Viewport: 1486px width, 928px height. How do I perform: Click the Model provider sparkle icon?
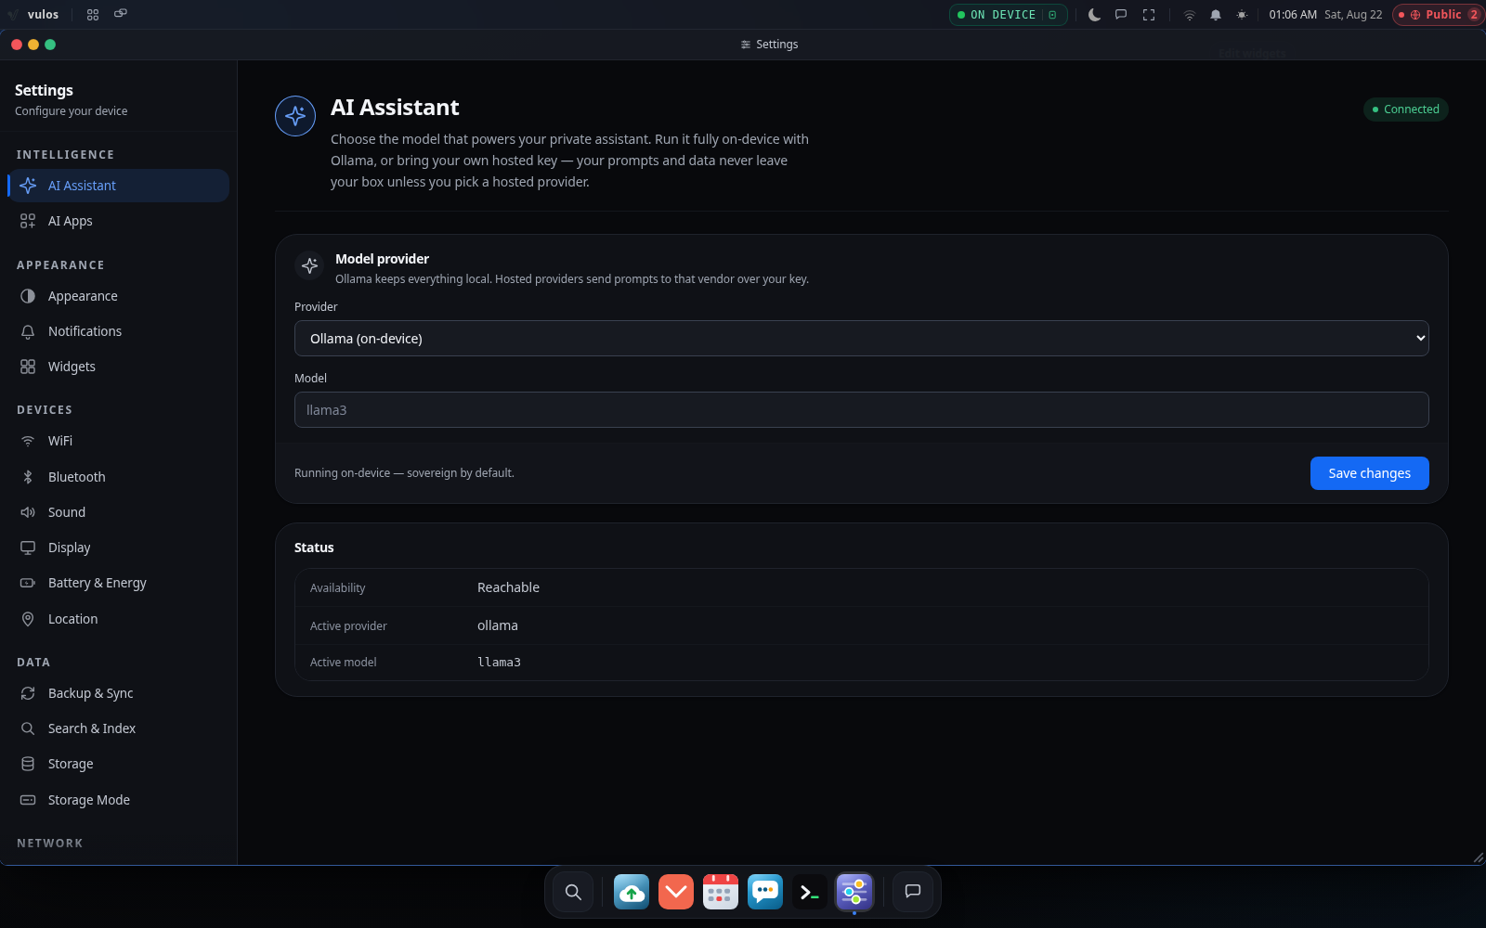click(310, 265)
